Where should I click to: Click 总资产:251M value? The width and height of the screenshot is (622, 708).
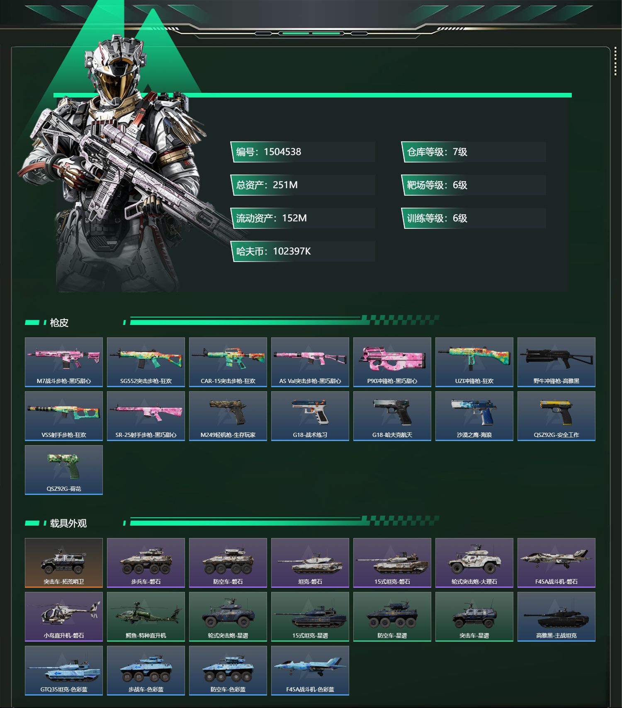pyautogui.click(x=303, y=185)
